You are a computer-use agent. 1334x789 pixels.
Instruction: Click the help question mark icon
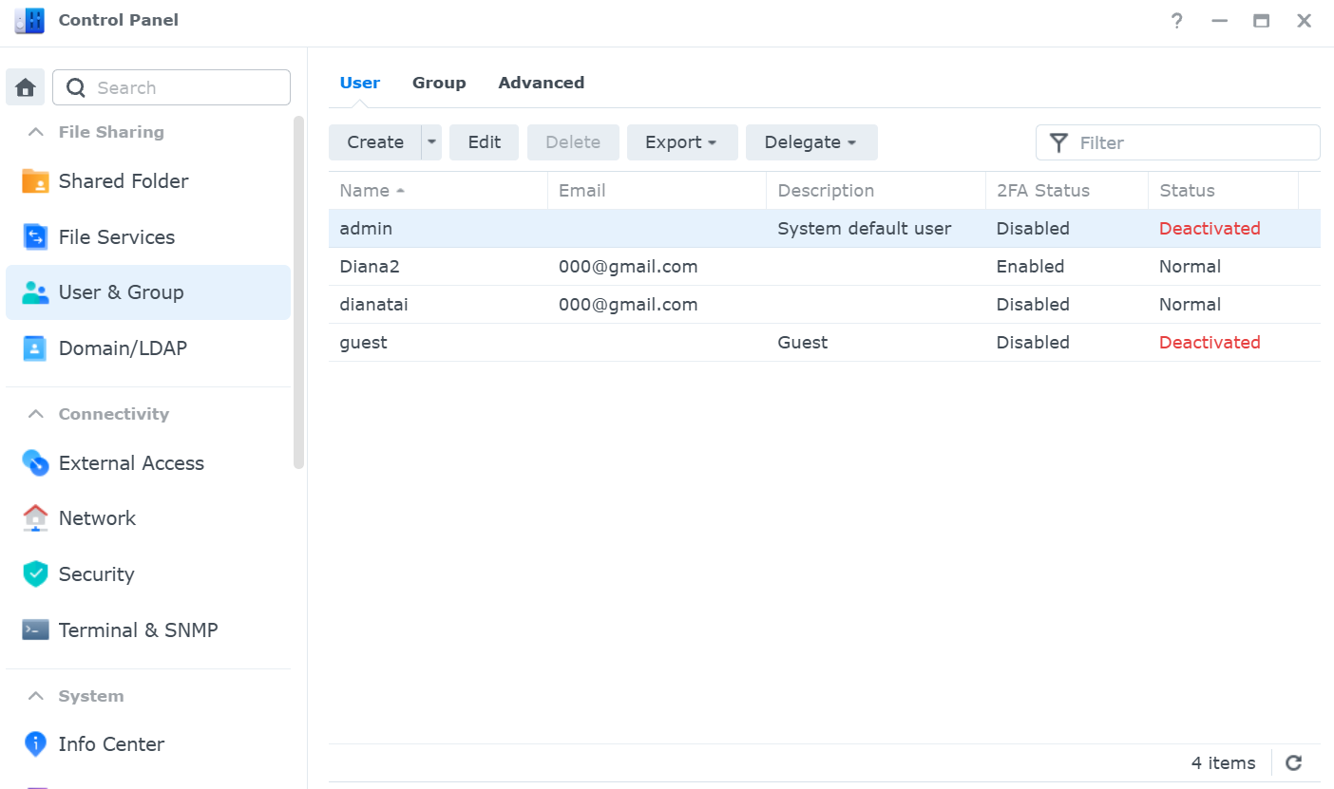[1177, 21]
